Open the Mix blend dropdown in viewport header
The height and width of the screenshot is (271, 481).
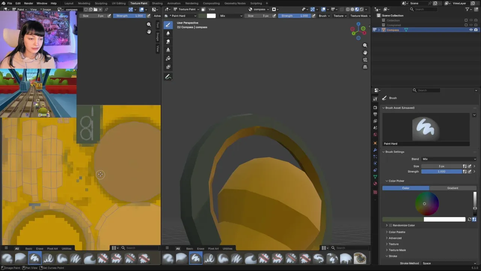(x=231, y=16)
